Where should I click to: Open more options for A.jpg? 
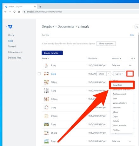point(130,65)
